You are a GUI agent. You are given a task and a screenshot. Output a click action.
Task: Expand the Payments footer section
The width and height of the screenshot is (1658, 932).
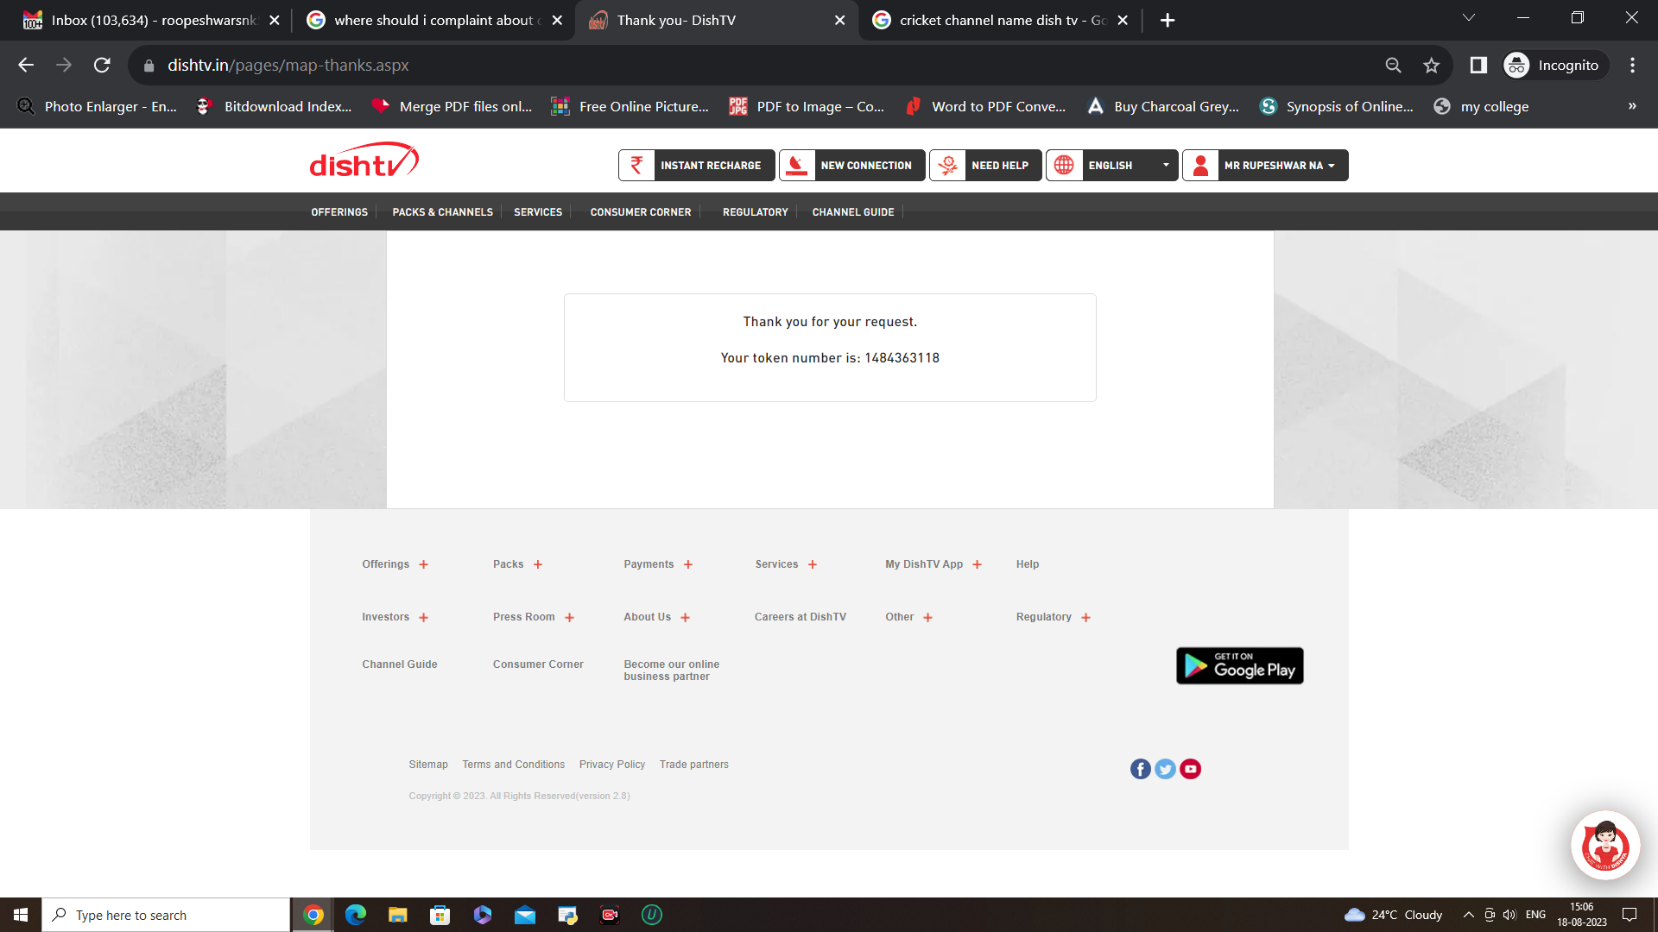[688, 564]
